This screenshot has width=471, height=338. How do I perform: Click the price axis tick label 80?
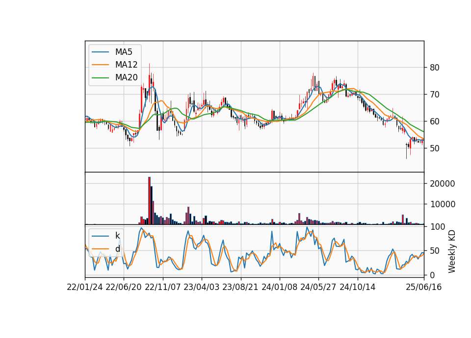(x=434, y=68)
